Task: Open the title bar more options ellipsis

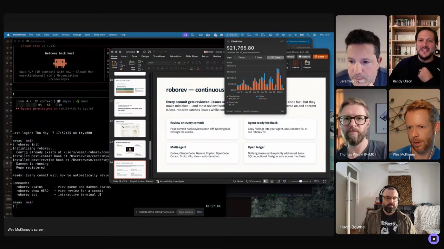Action: point(166,52)
